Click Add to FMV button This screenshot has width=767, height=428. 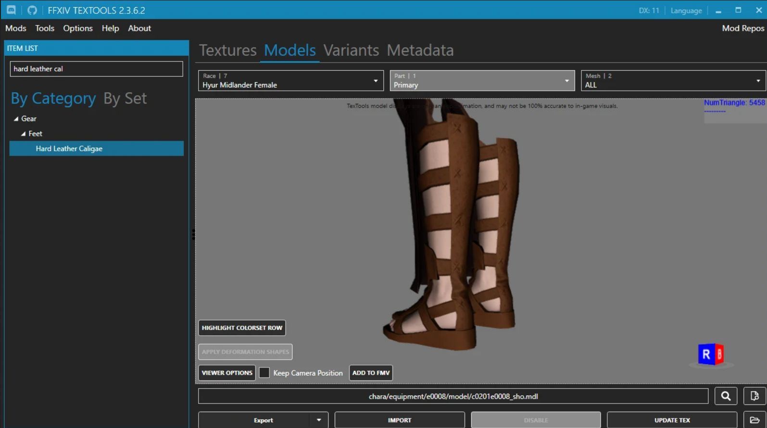(x=371, y=373)
